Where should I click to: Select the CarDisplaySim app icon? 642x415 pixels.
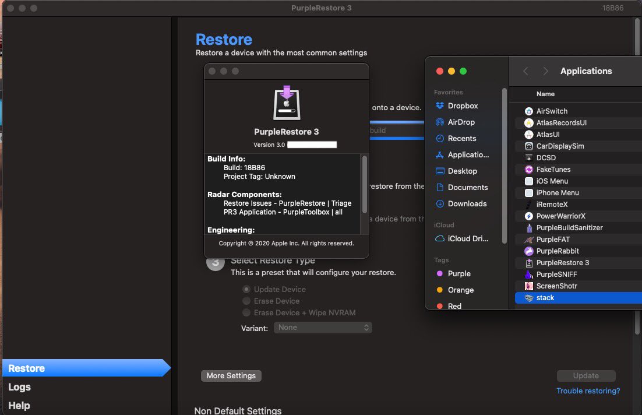(x=528, y=146)
